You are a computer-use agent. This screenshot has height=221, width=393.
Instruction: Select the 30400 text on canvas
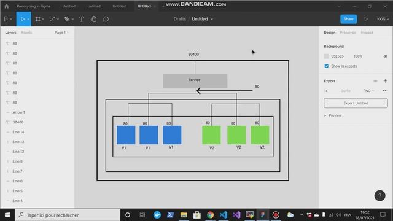tap(193, 55)
